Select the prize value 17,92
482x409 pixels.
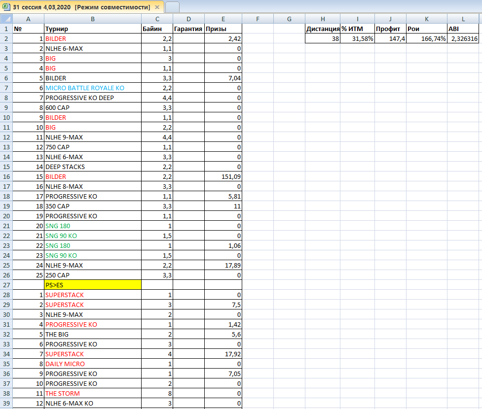pyautogui.click(x=223, y=354)
